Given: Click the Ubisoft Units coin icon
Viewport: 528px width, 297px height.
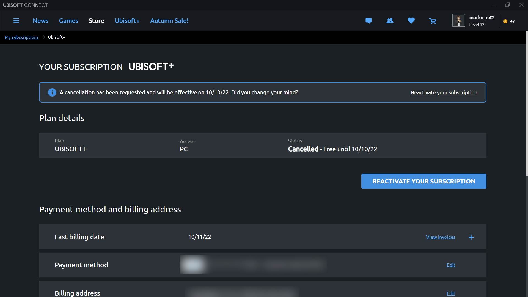Looking at the screenshot, I should tap(506, 21).
